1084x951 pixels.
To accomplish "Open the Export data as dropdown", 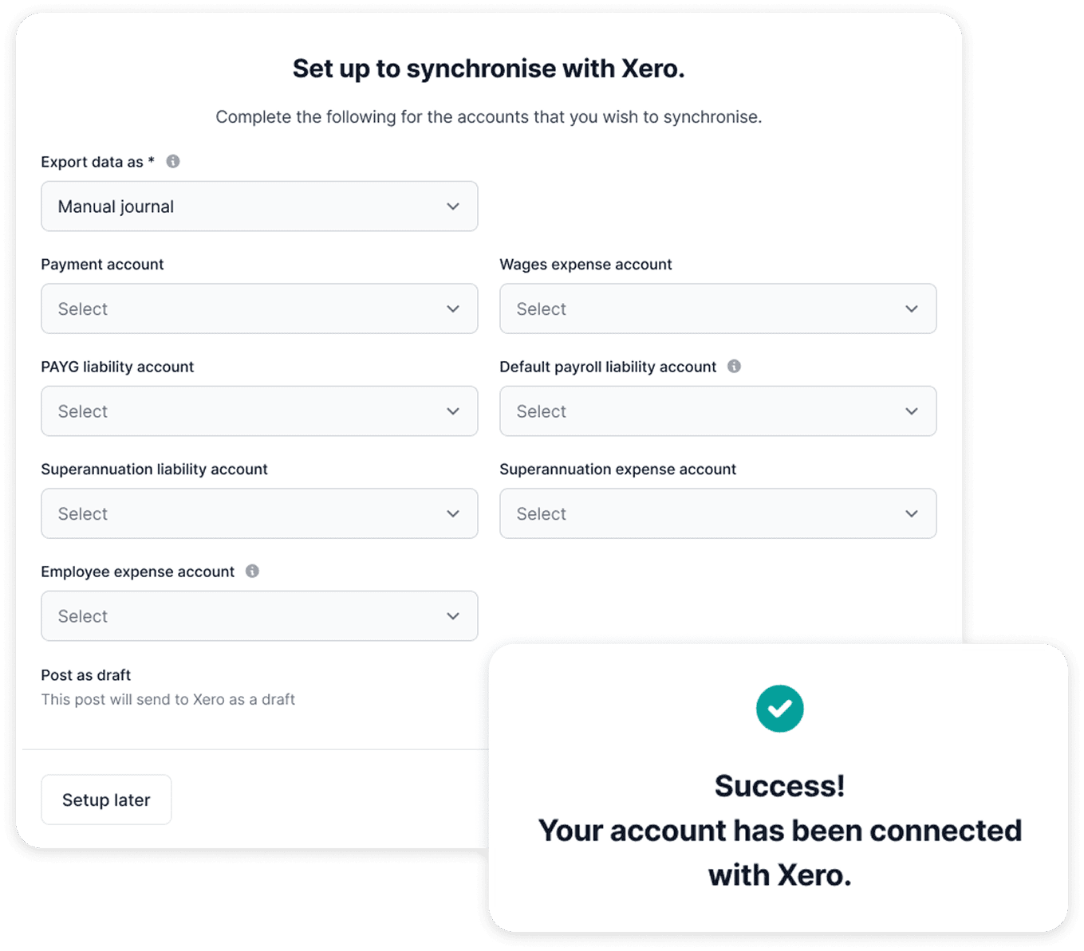I will [259, 206].
